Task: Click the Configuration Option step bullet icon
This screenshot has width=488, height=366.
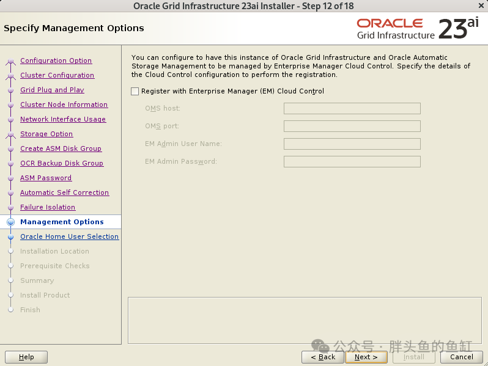Action: pos(10,61)
